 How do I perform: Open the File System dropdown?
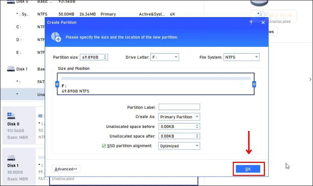[x=241, y=57]
